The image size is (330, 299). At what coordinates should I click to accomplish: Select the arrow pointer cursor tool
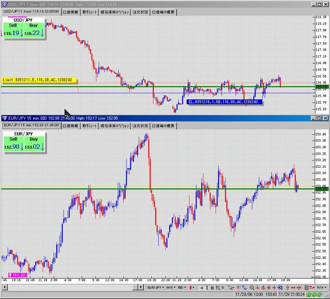coord(231,288)
